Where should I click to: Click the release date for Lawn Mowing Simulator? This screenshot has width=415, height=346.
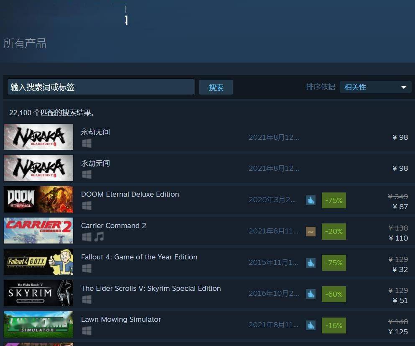[273, 325]
